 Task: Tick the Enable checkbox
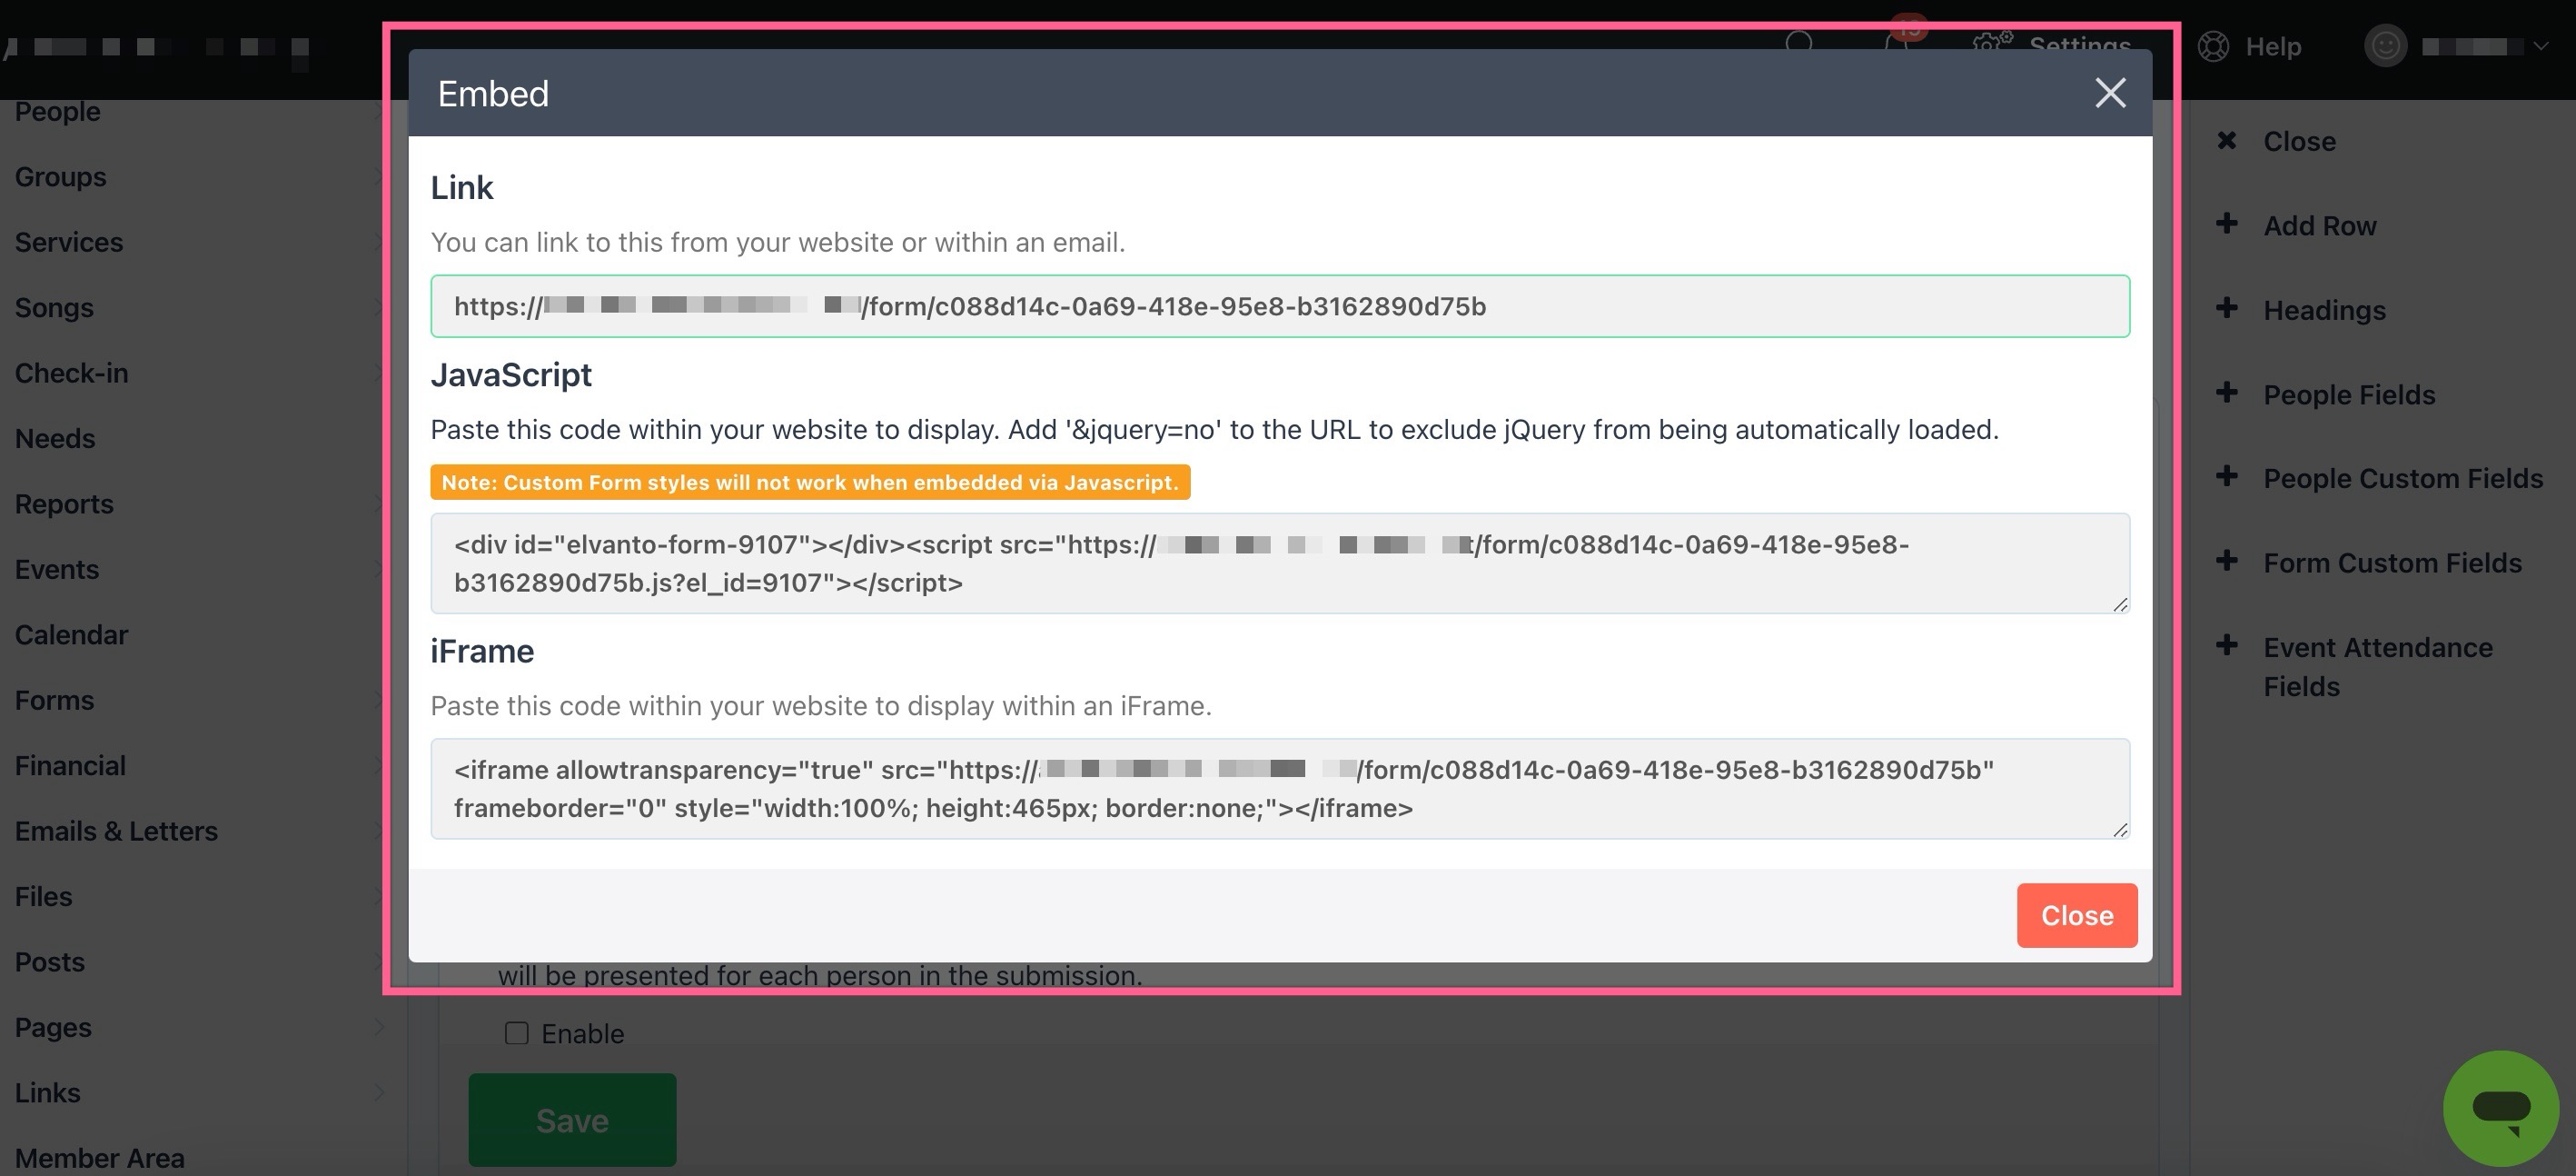pyautogui.click(x=516, y=1033)
